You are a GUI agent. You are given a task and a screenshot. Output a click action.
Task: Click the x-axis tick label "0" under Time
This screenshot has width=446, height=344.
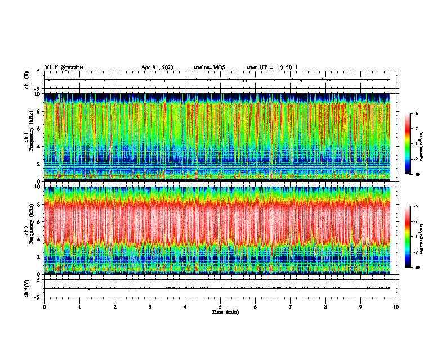click(x=44, y=307)
